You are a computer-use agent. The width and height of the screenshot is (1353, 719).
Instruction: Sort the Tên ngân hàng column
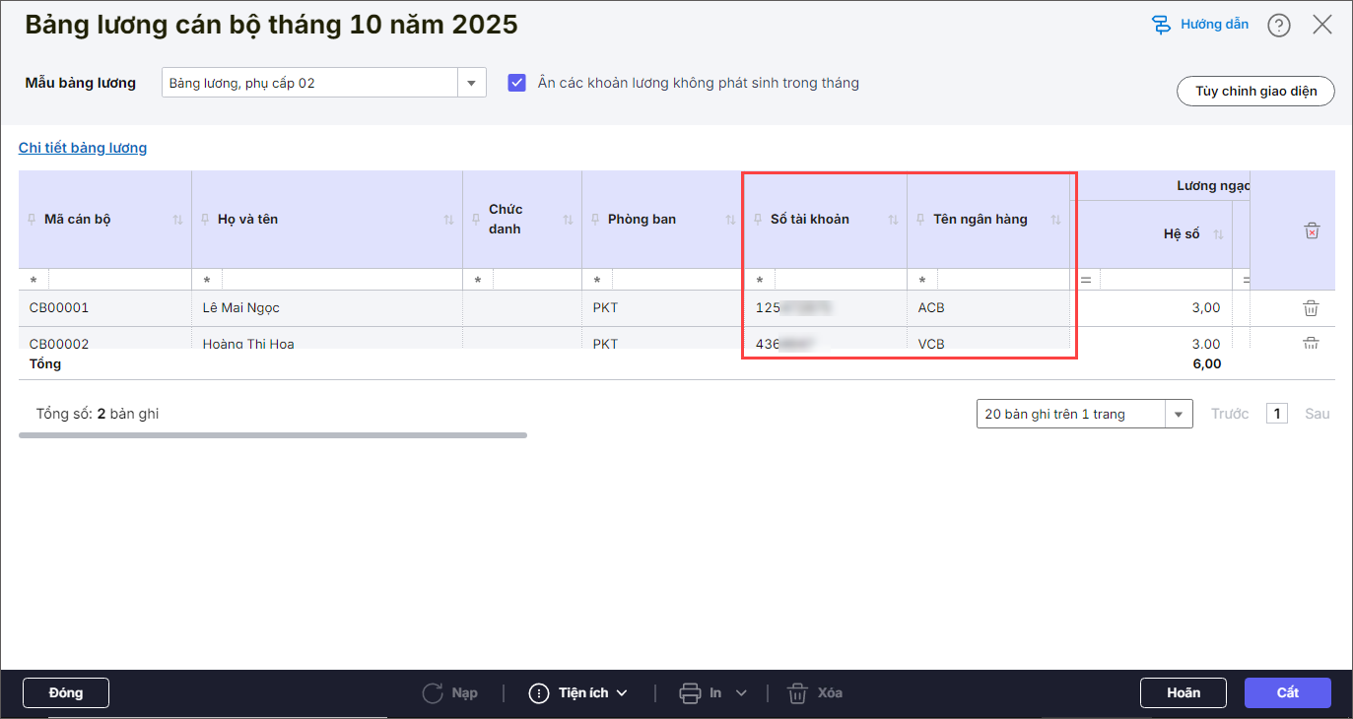tap(1055, 220)
